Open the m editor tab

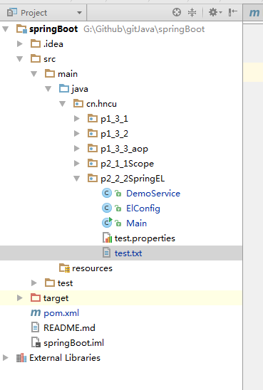tap(254, 12)
